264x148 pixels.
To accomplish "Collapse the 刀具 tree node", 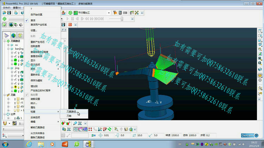I will pos(5,95).
